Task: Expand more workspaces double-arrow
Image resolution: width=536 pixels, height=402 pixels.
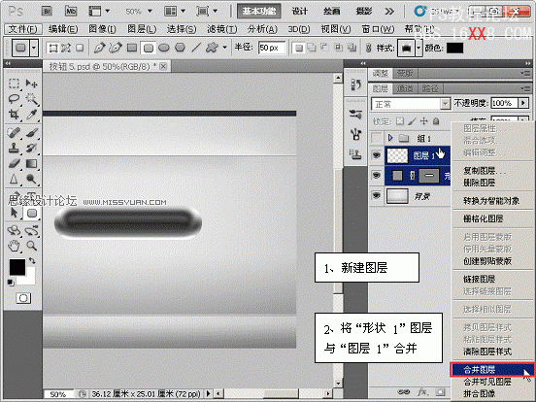Action: (x=389, y=12)
